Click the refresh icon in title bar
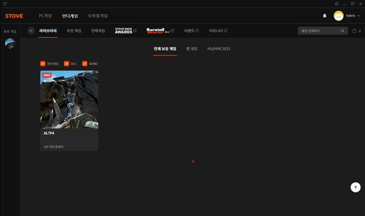This screenshot has width=365, height=216. [x=5, y=3]
